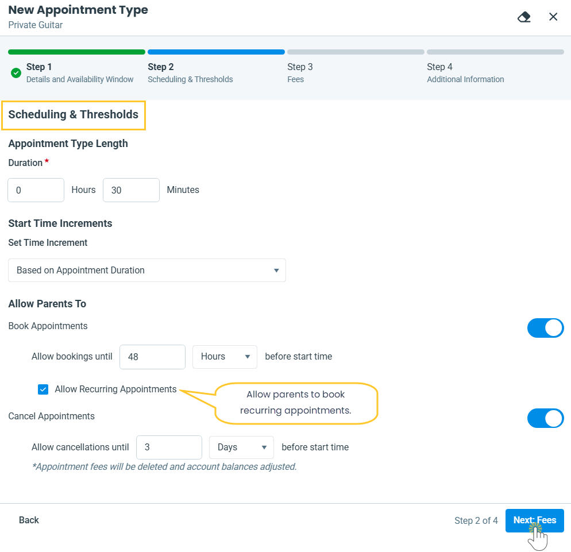Select Step 3 Fees in the stepper
Viewport: 571px width, 552px height.
click(300, 73)
